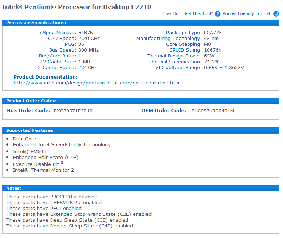Image resolution: width=283 pixels, height=238 pixels.
Task: Click the THERMTRIP# enabled note
Action: [x=54, y=203]
